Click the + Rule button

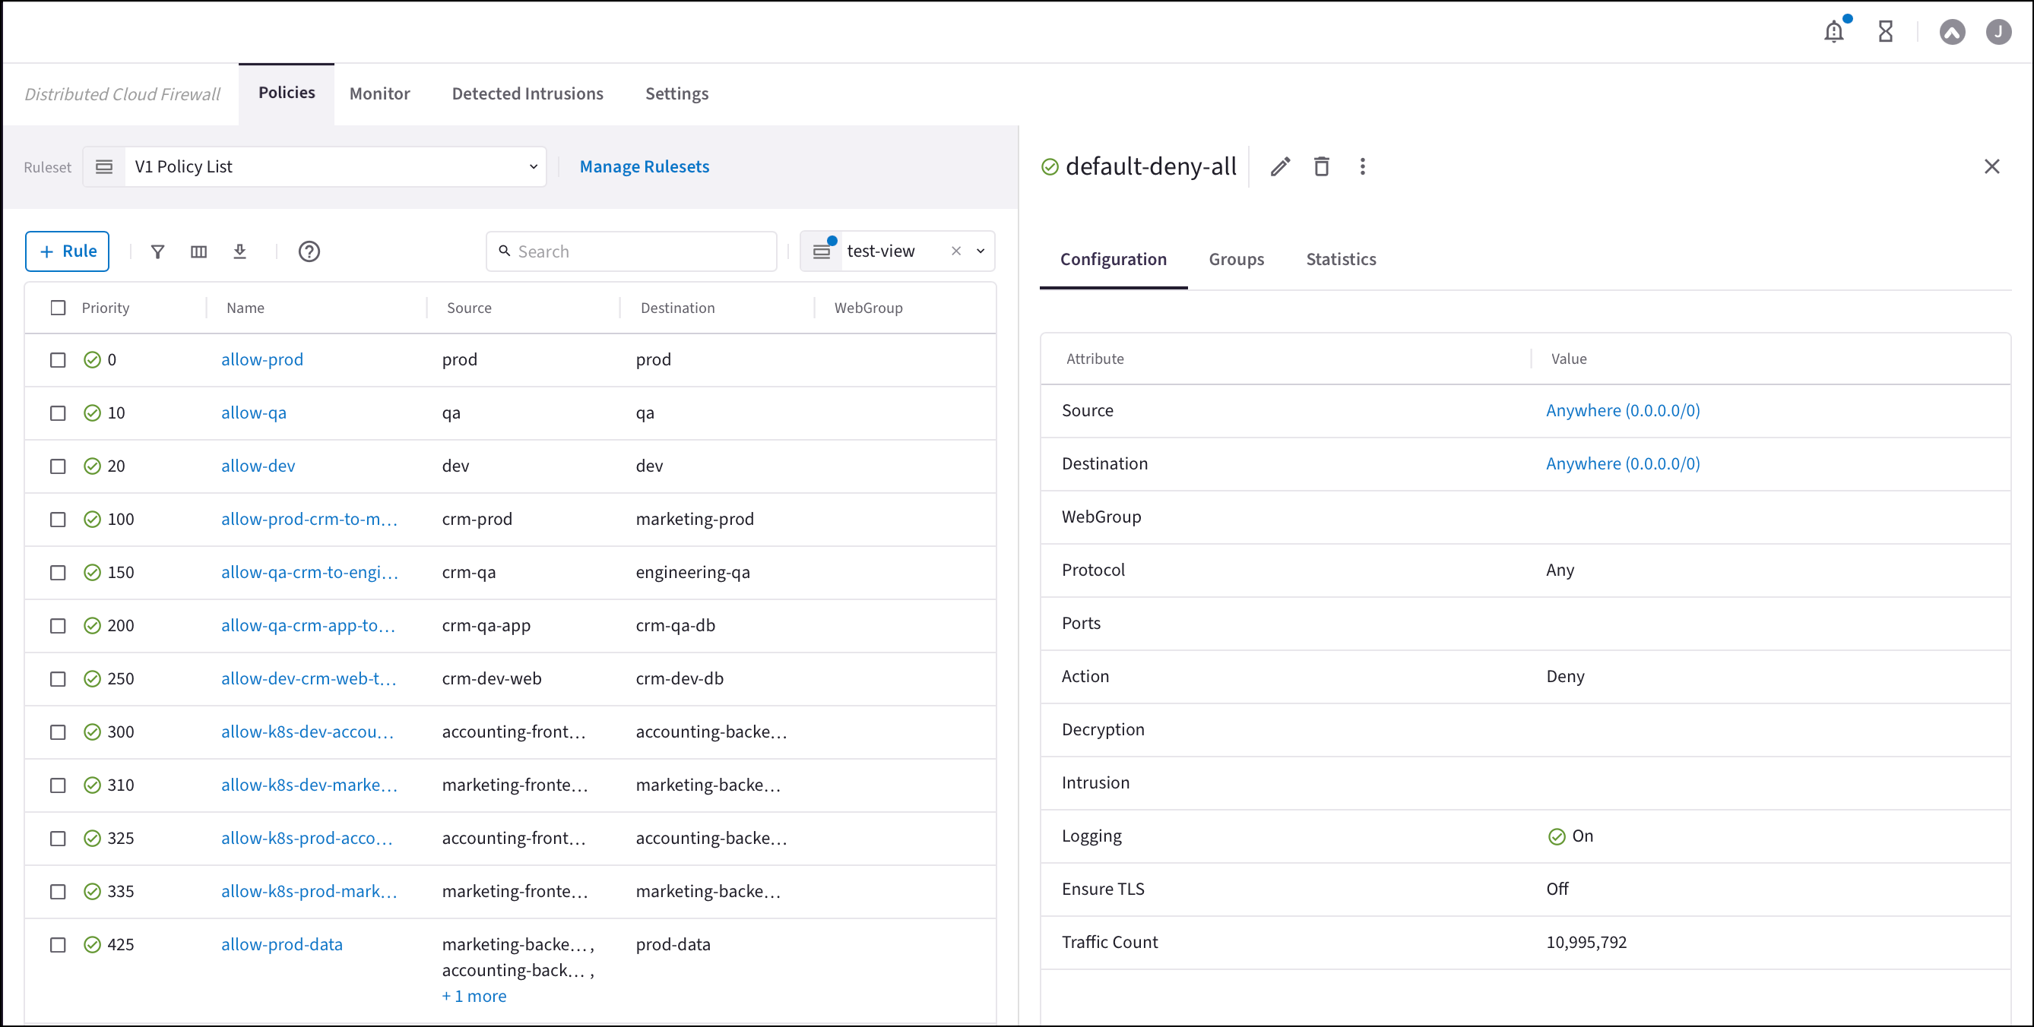coord(67,251)
